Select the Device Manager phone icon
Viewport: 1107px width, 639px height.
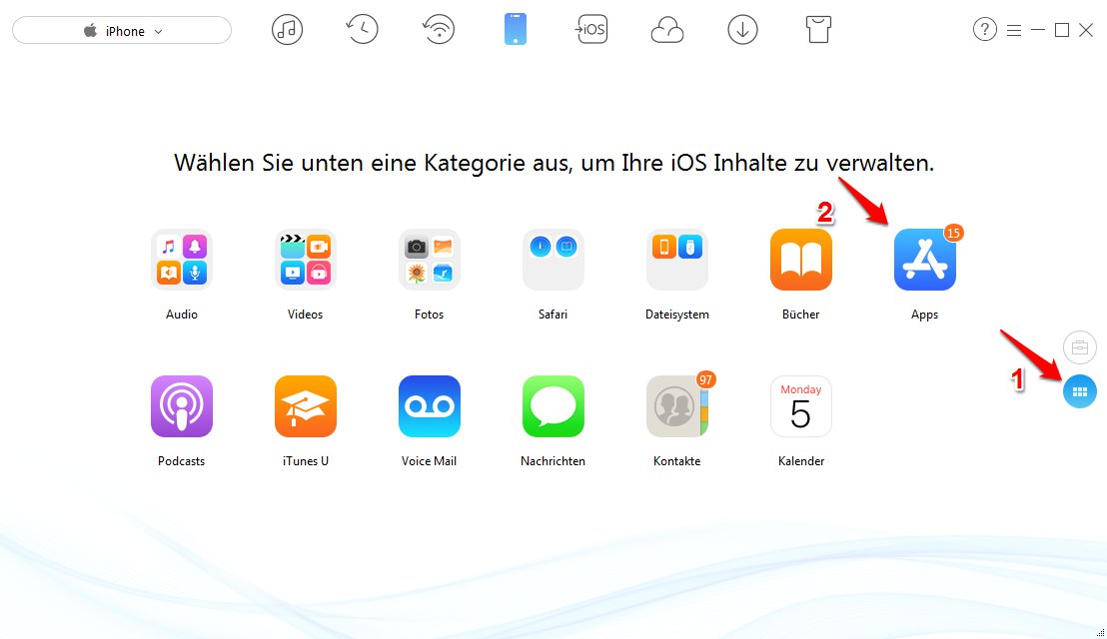coord(516,30)
